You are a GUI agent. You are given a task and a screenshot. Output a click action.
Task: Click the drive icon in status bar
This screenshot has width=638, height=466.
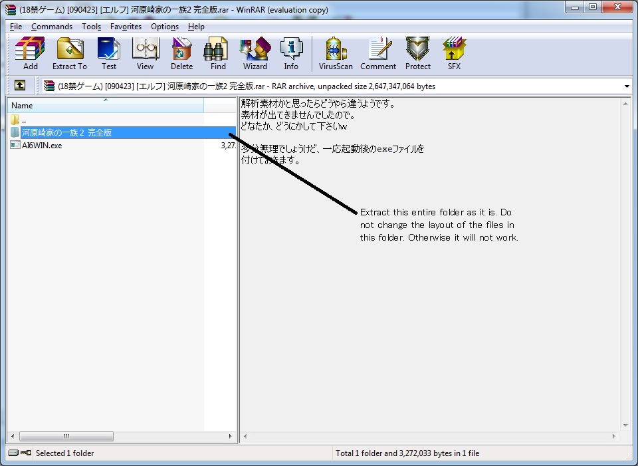pos(13,453)
